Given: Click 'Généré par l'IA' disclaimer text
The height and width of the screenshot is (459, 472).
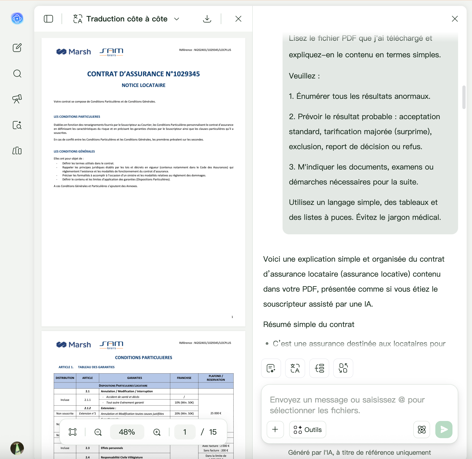Looking at the screenshot, I should (359, 453).
